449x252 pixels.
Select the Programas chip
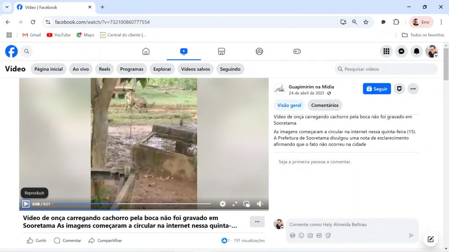click(x=132, y=69)
